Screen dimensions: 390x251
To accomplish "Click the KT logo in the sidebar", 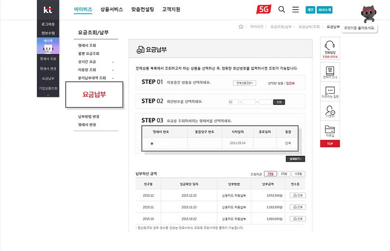I will point(48,10).
